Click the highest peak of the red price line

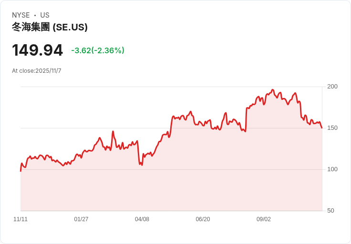pyautogui.click(x=273, y=90)
